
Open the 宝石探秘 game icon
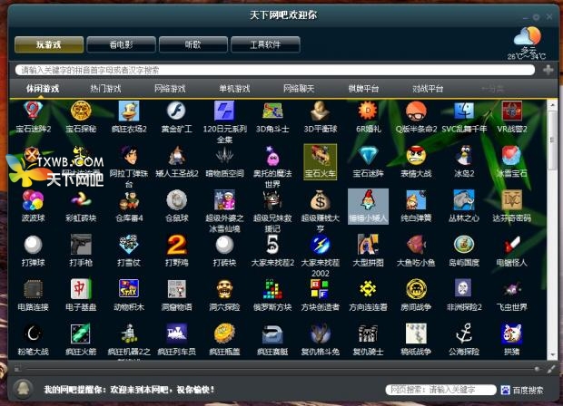coord(81,111)
